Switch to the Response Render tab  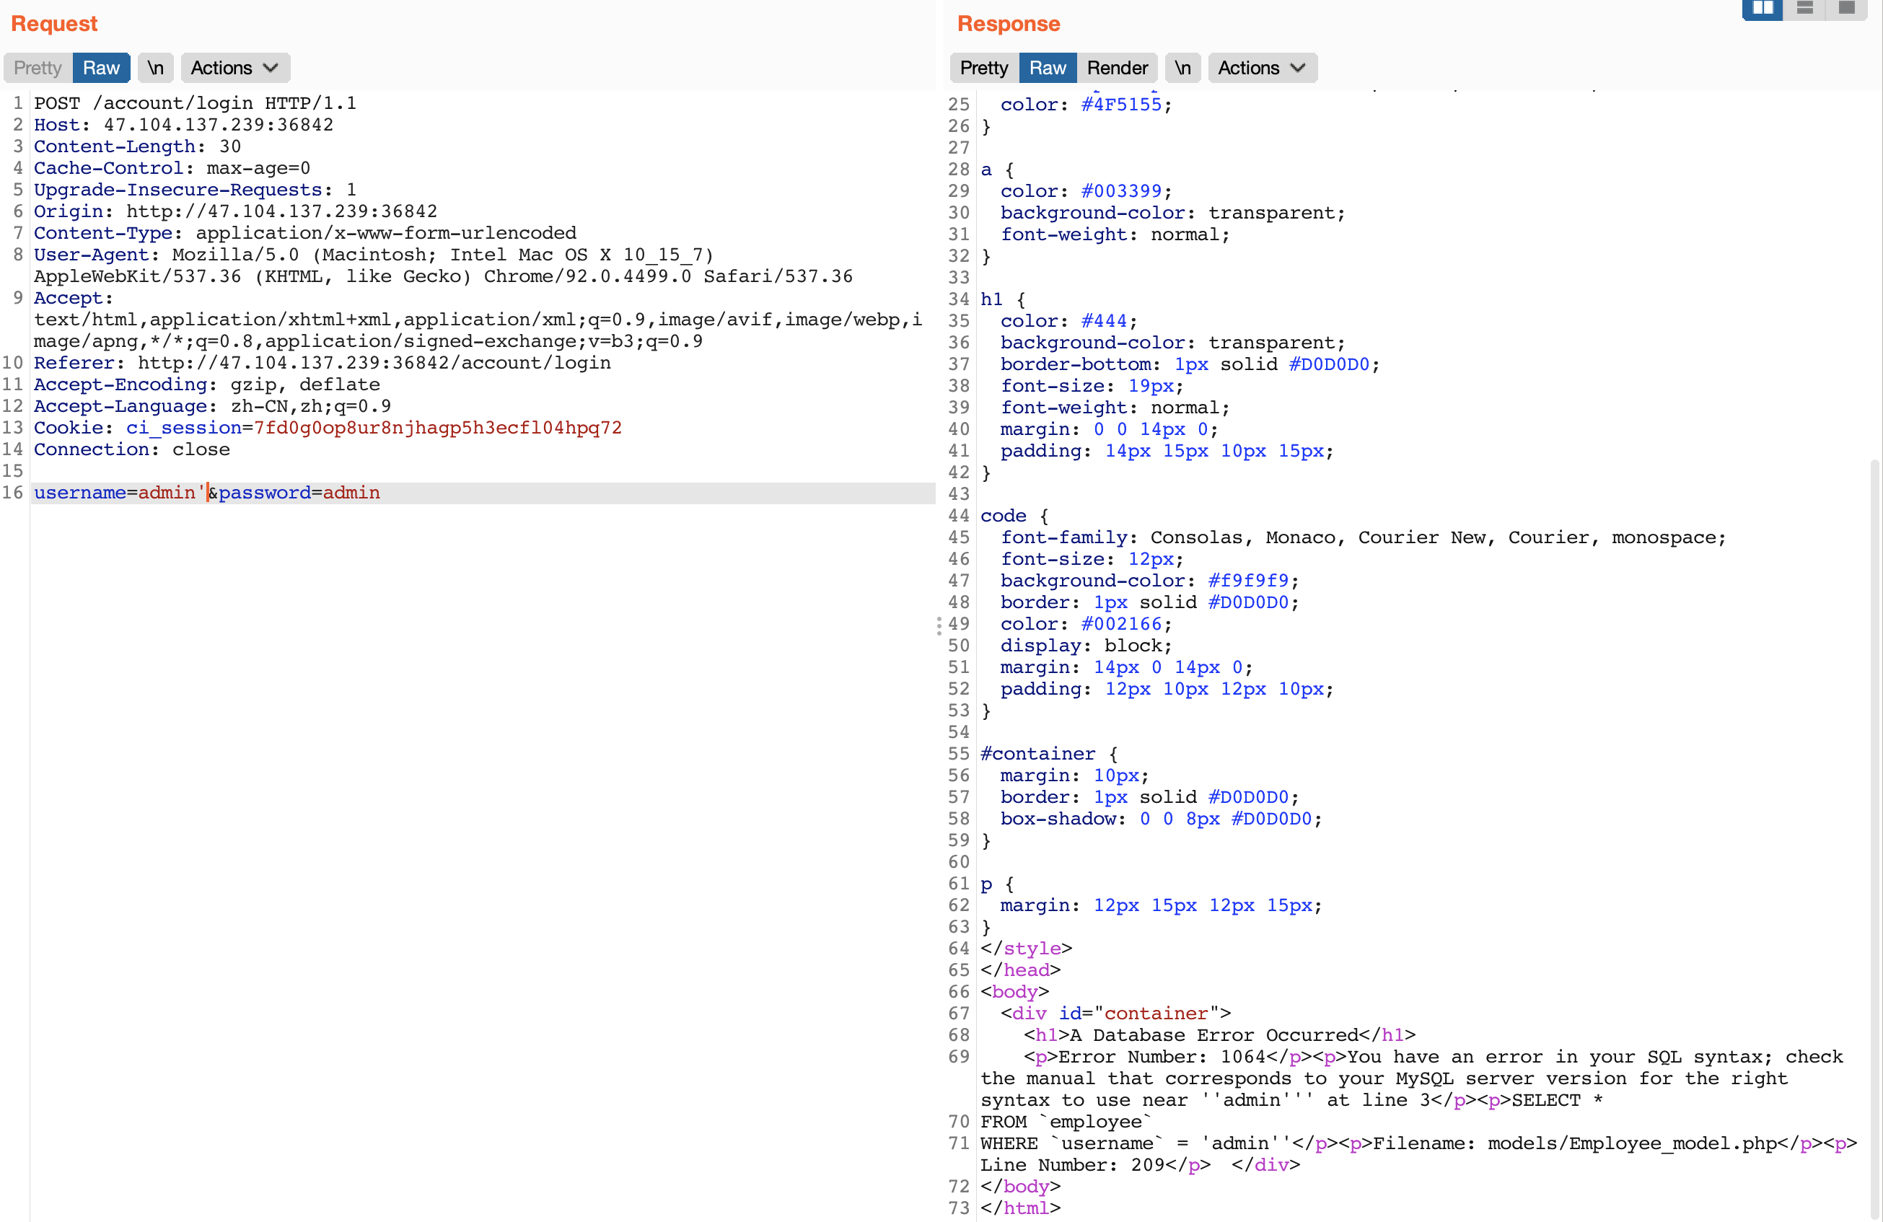pyautogui.click(x=1116, y=68)
